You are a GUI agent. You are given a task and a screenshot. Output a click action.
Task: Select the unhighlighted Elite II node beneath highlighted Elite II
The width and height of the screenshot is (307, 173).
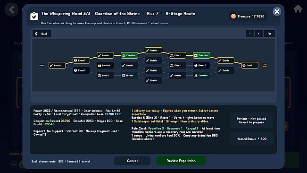coord(178,65)
